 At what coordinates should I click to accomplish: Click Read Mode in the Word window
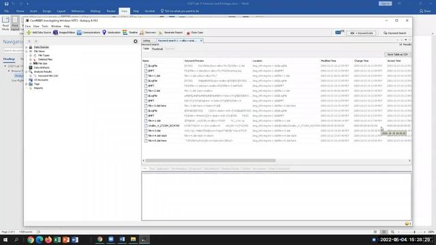5,24
